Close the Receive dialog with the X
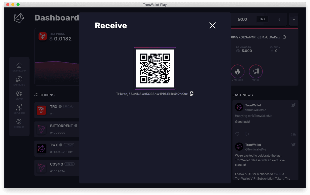 click(213, 25)
